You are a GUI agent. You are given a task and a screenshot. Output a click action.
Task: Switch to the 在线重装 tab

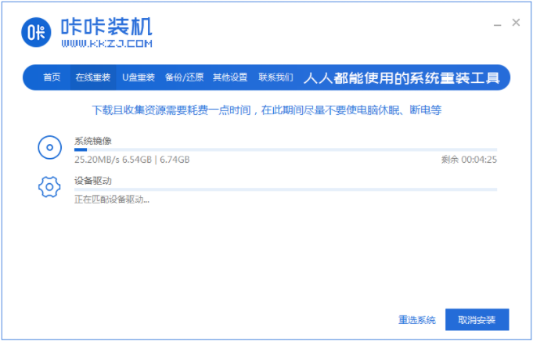point(92,77)
